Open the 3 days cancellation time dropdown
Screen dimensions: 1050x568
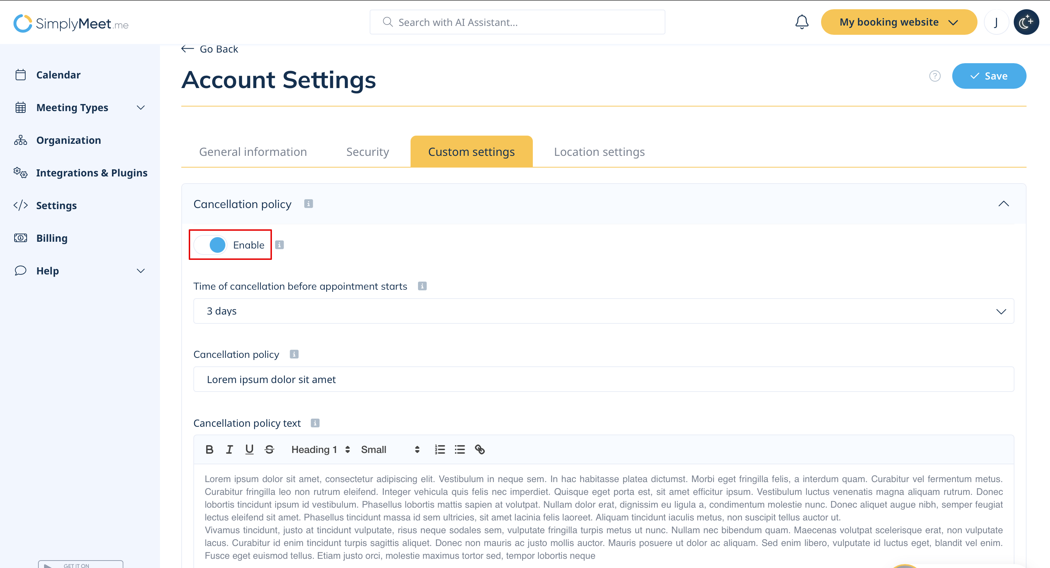point(603,311)
